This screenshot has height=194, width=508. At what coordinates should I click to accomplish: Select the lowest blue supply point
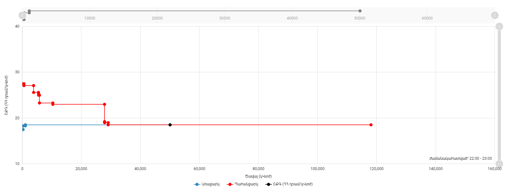23,130
